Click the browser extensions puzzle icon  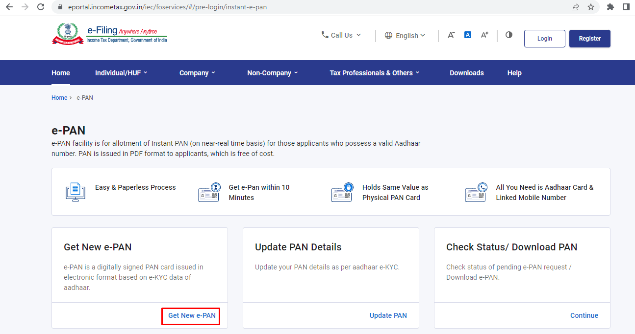(610, 7)
